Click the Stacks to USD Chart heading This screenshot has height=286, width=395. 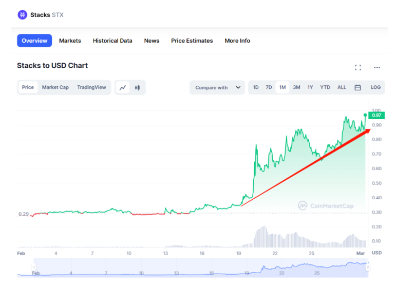coord(52,65)
